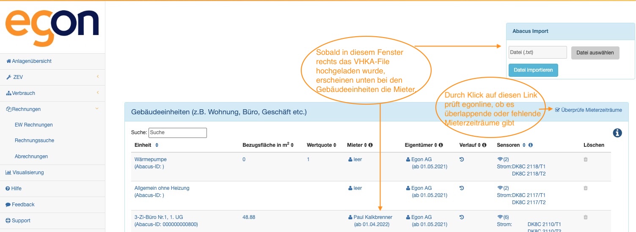The image size is (636, 232).
Task: Check Überprüfe Mieterzeiträume link
Action: click(x=588, y=110)
